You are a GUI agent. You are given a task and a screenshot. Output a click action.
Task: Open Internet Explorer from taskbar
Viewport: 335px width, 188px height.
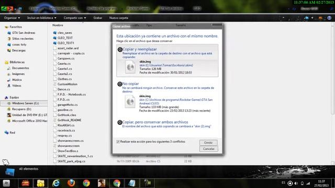coord(56,183)
